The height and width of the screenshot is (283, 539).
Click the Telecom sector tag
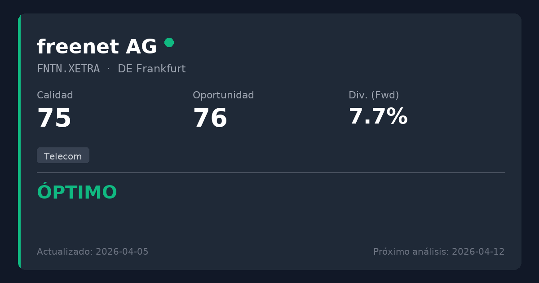(63, 156)
